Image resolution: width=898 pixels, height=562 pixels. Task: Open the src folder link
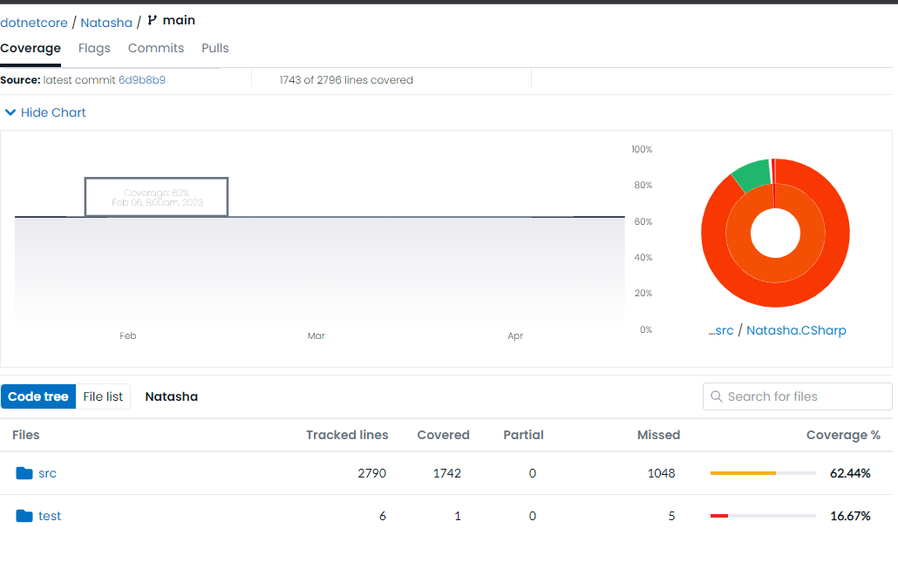click(47, 473)
